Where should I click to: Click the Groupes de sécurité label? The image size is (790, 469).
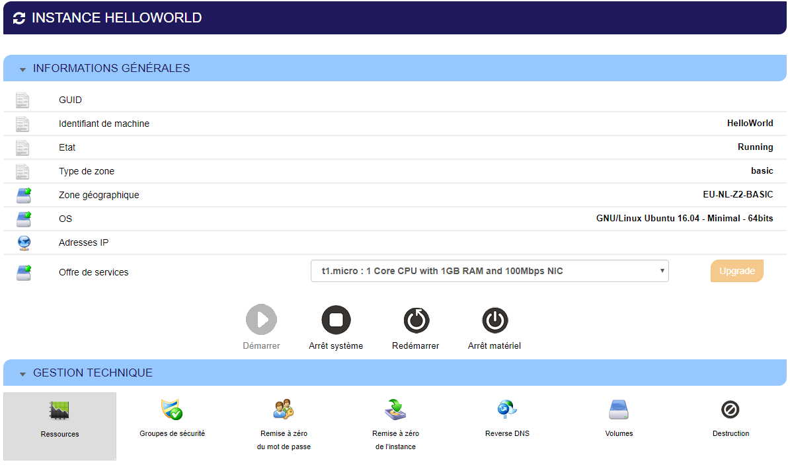click(x=173, y=433)
